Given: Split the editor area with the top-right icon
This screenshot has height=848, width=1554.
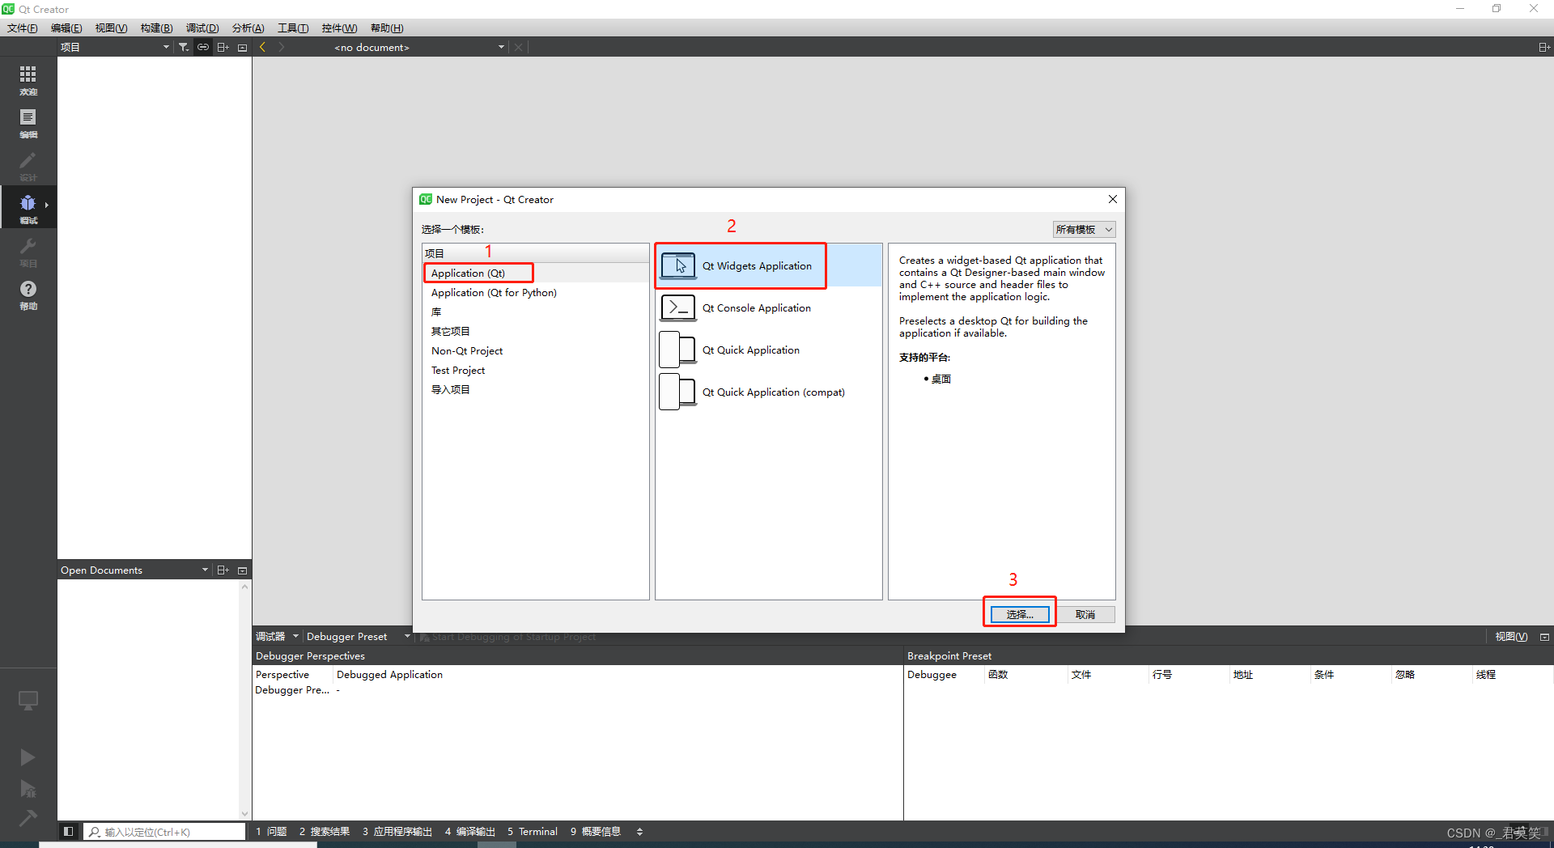Looking at the screenshot, I should click(1543, 48).
